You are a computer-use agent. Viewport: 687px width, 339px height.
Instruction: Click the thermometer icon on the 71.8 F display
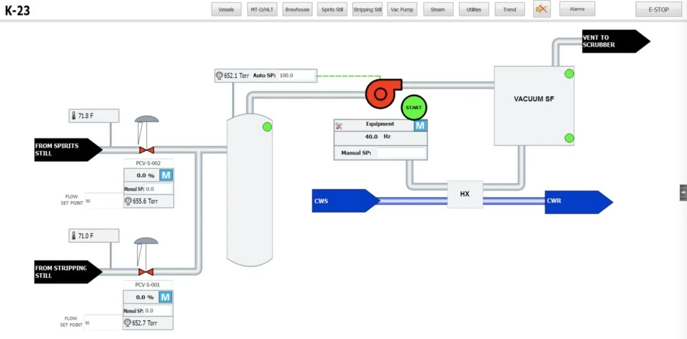73,115
